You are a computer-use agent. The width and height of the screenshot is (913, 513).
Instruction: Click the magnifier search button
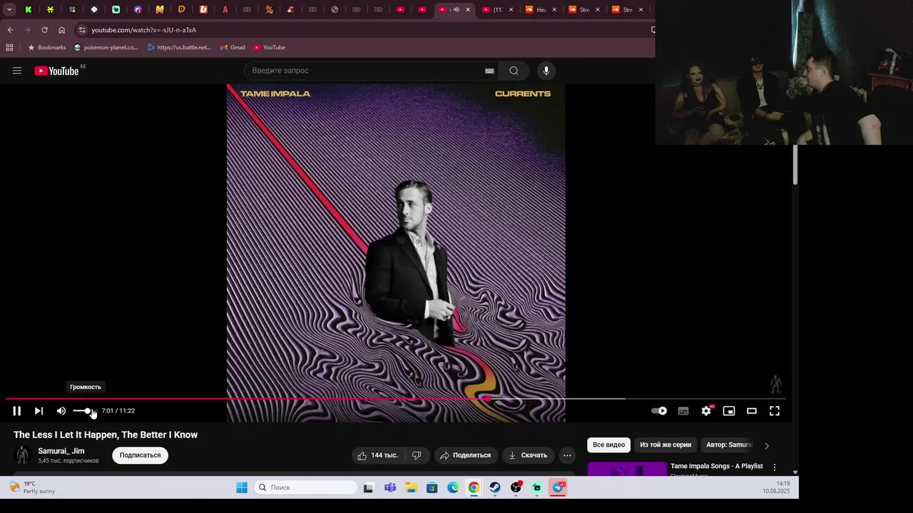tap(514, 71)
